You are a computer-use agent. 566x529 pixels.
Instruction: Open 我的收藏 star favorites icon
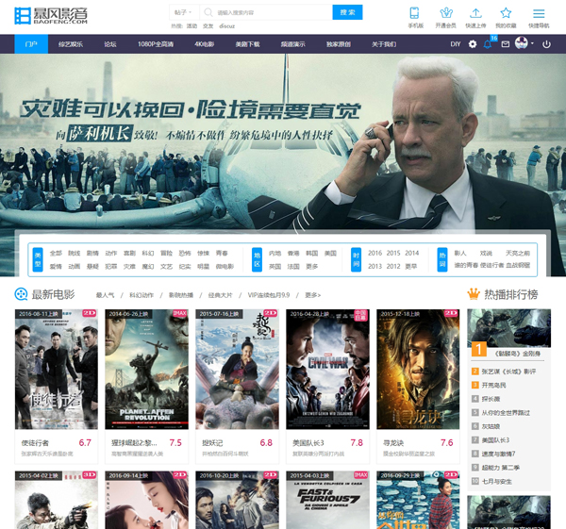coord(507,13)
